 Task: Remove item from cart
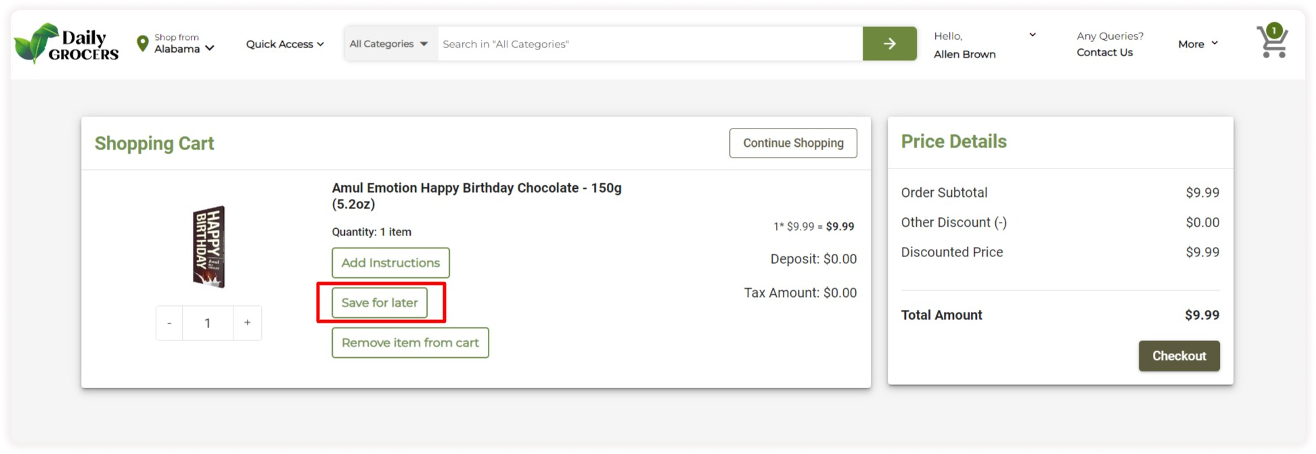(x=410, y=342)
